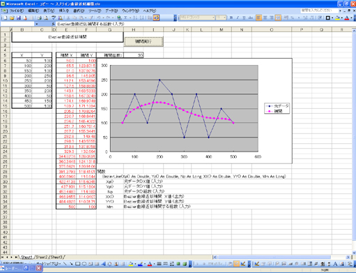
Task: Toggle Italic formatting
Action: click(x=238, y=17)
